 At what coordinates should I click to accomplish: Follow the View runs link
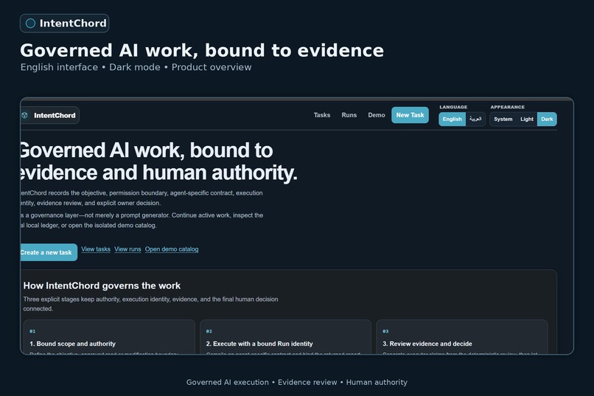[127, 249]
